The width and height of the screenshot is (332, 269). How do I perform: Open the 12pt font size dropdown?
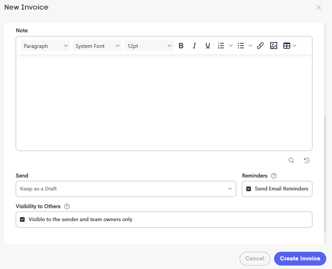pos(149,46)
